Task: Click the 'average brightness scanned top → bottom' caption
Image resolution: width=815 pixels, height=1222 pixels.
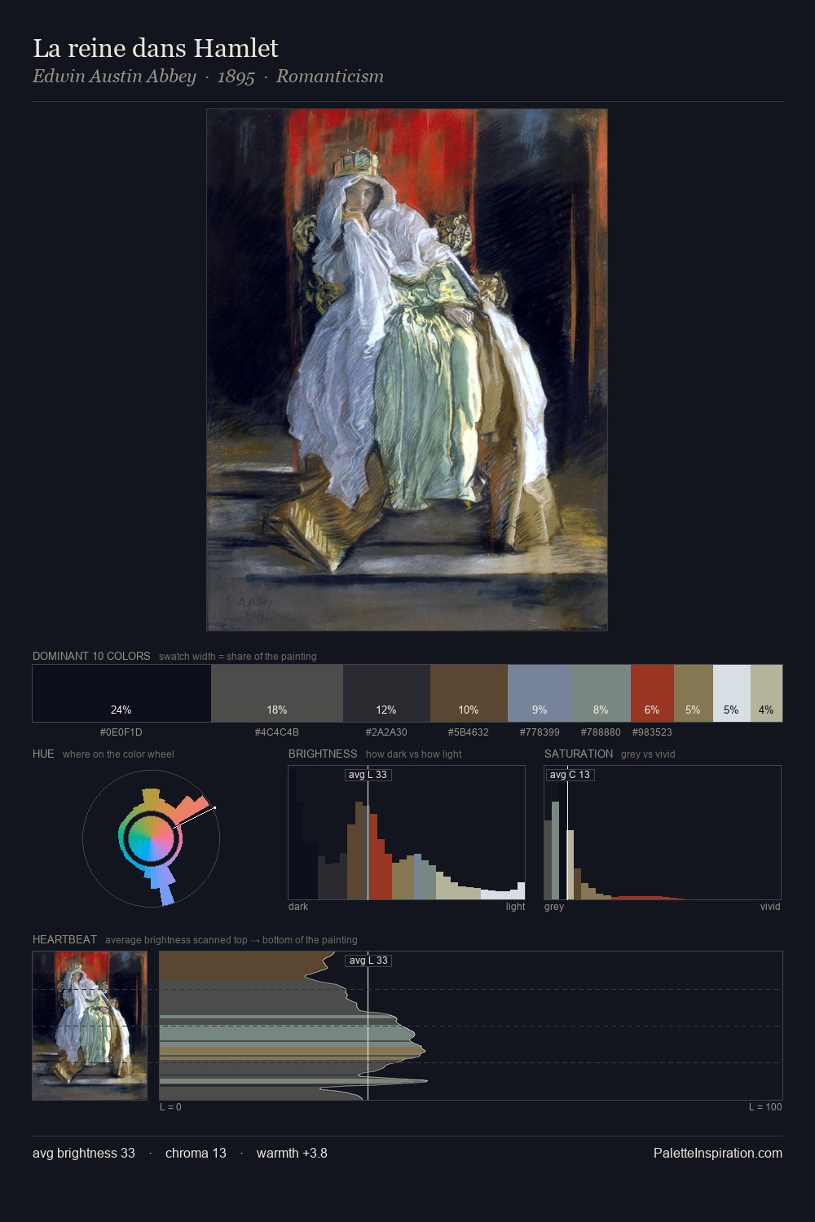Action: (231, 940)
